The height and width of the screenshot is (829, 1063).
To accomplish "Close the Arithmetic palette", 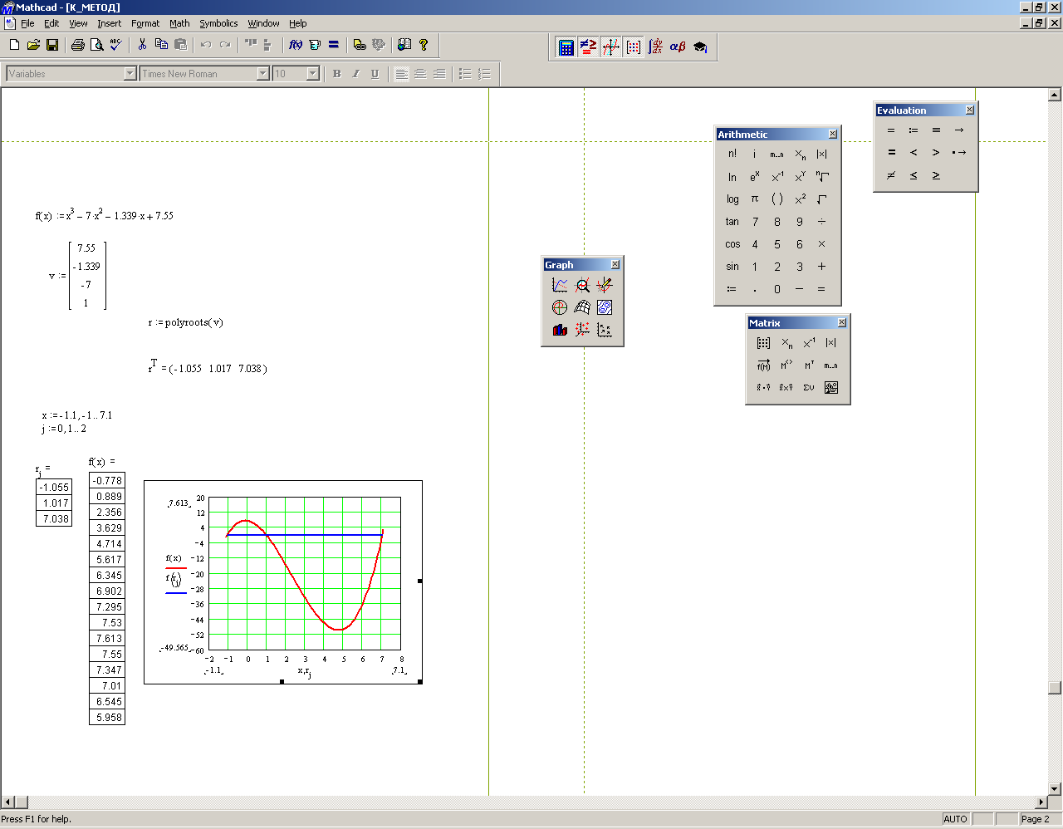I will [833, 134].
